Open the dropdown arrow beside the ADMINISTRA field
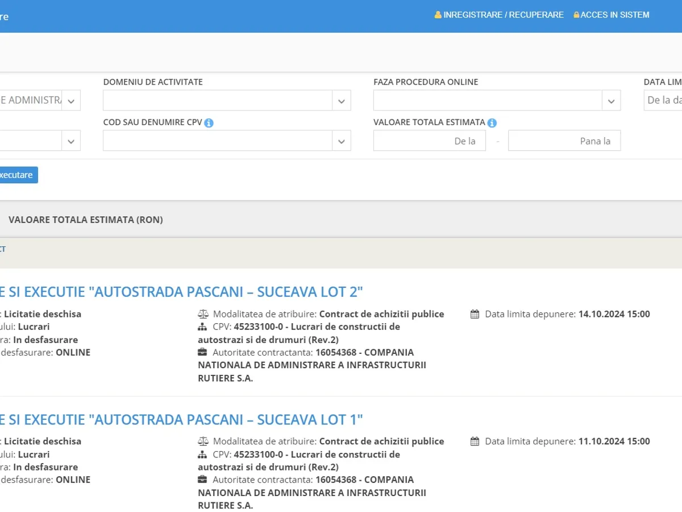The width and height of the screenshot is (682, 512). (71, 101)
